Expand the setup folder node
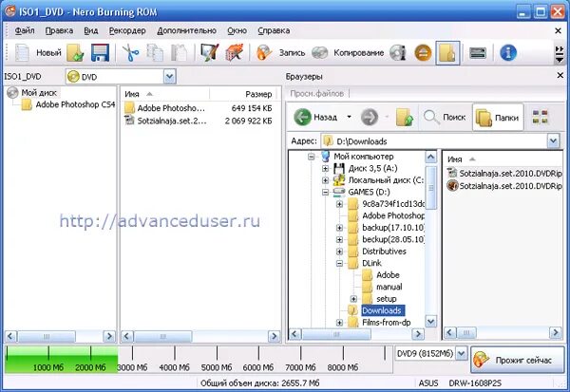570x392 pixels. [x=353, y=299]
